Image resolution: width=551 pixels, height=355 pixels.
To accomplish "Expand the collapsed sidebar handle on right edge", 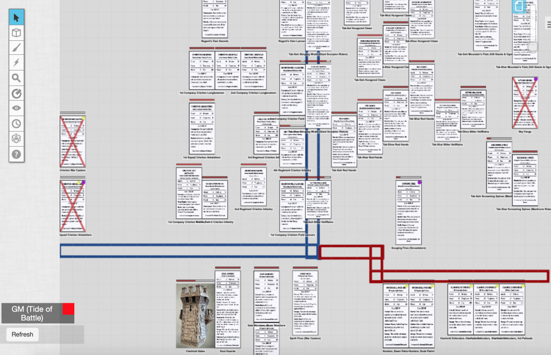I will coord(533,48).
